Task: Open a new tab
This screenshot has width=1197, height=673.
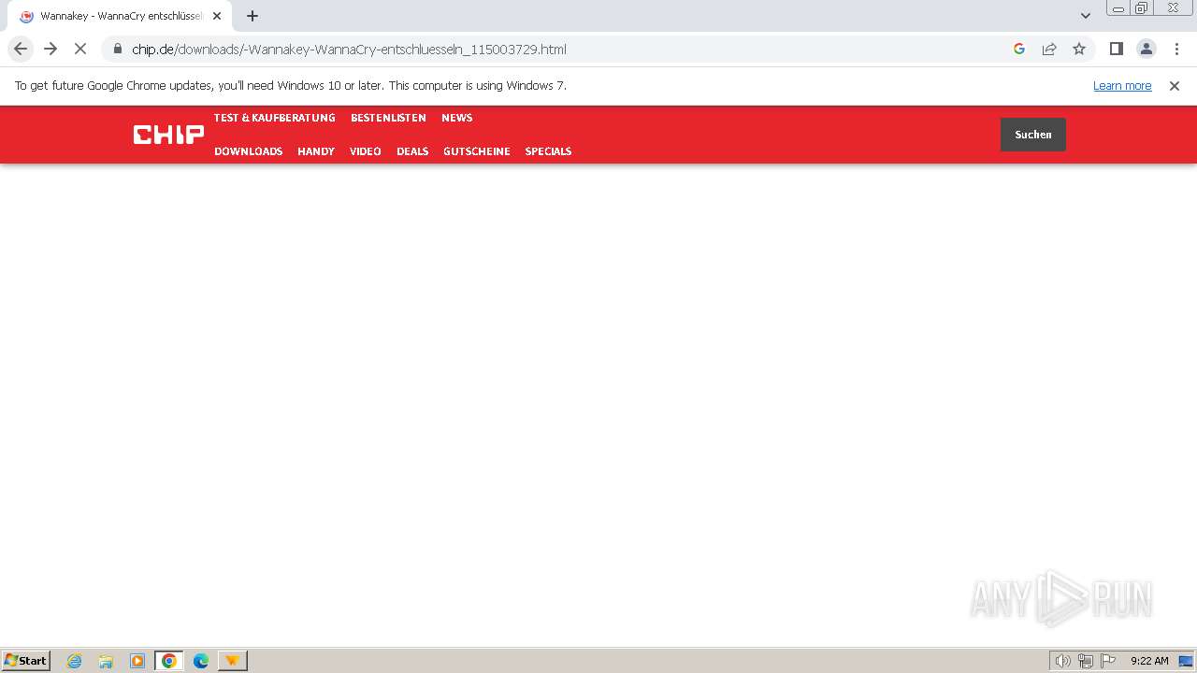Action: pos(252,16)
